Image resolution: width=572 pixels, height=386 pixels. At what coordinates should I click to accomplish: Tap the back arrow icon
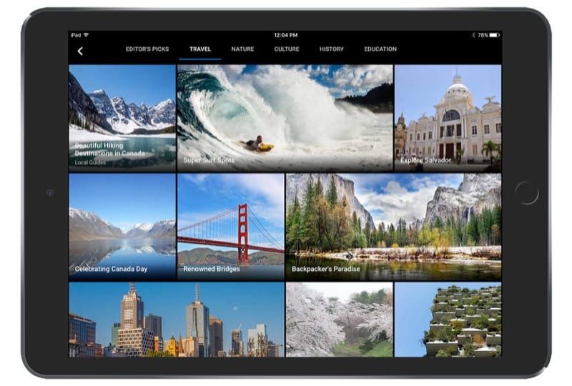tap(80, 50)
